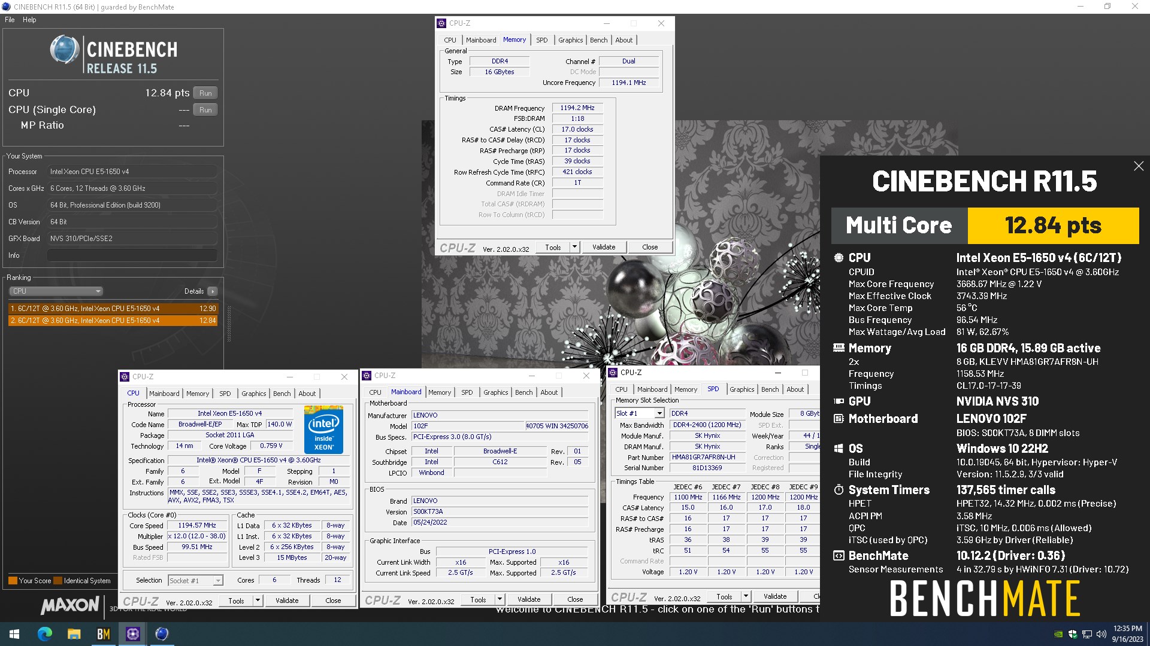Click the CPU-Z CPU window title icon
This screenshot has width=1150, height=646.
[x=125, y=377]
